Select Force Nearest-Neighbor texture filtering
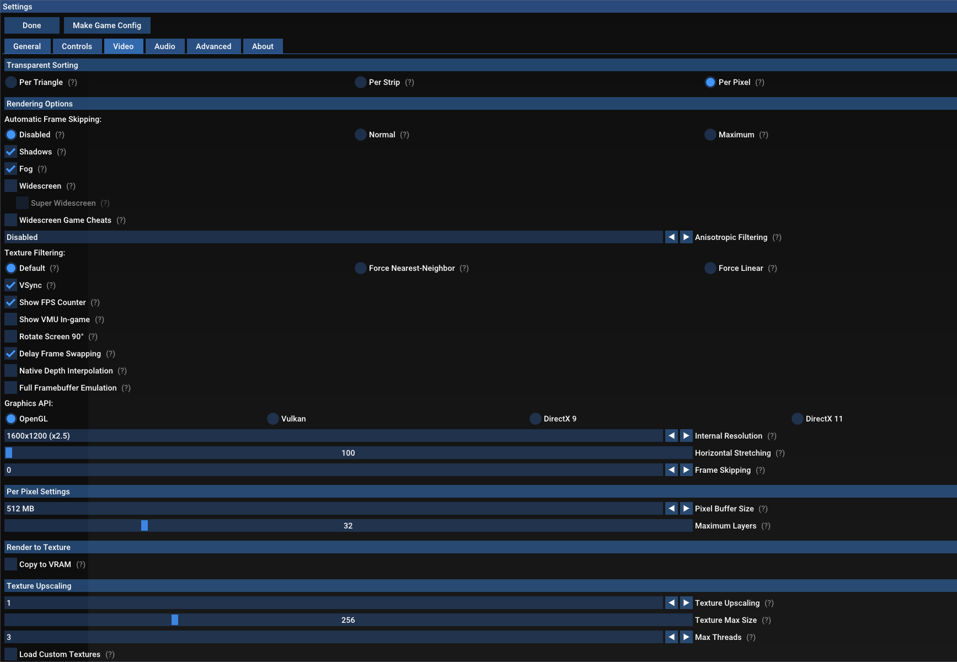957x662 pixels. point(361,268)
